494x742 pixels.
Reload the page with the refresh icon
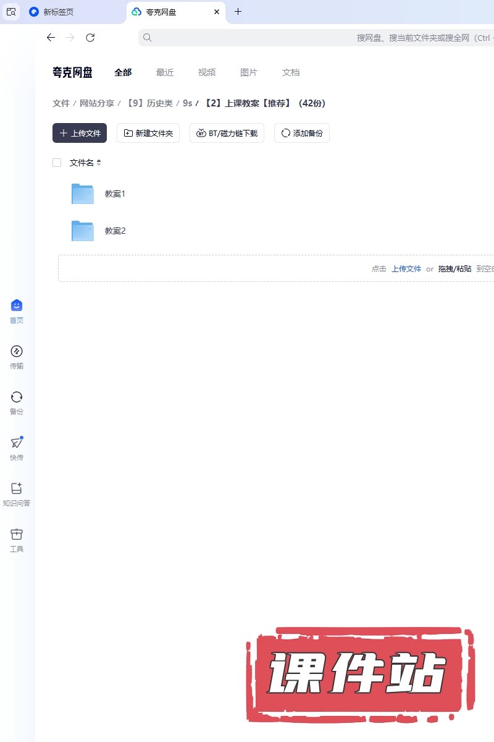click(90, 38)
